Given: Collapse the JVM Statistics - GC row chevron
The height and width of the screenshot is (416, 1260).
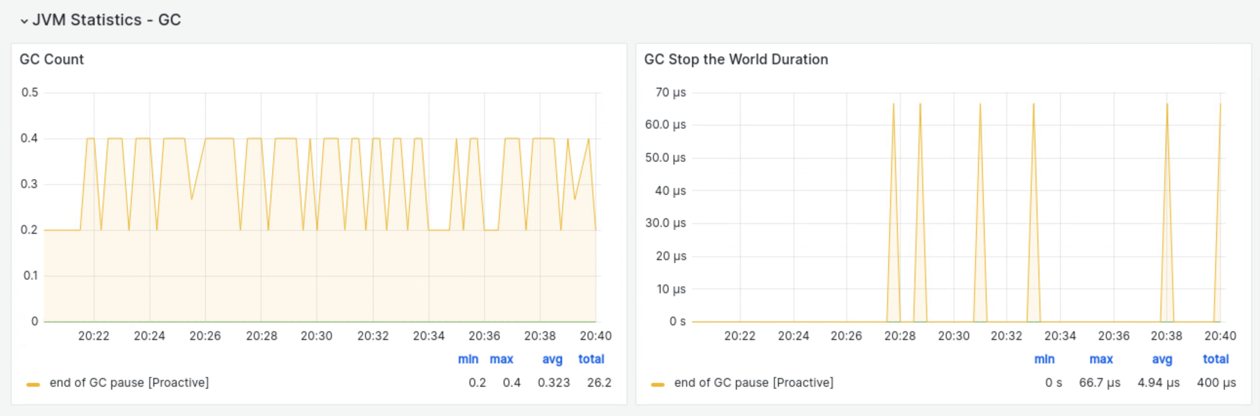Looking at the screenshot, I should pyautogui.click(x=24, y=21).
